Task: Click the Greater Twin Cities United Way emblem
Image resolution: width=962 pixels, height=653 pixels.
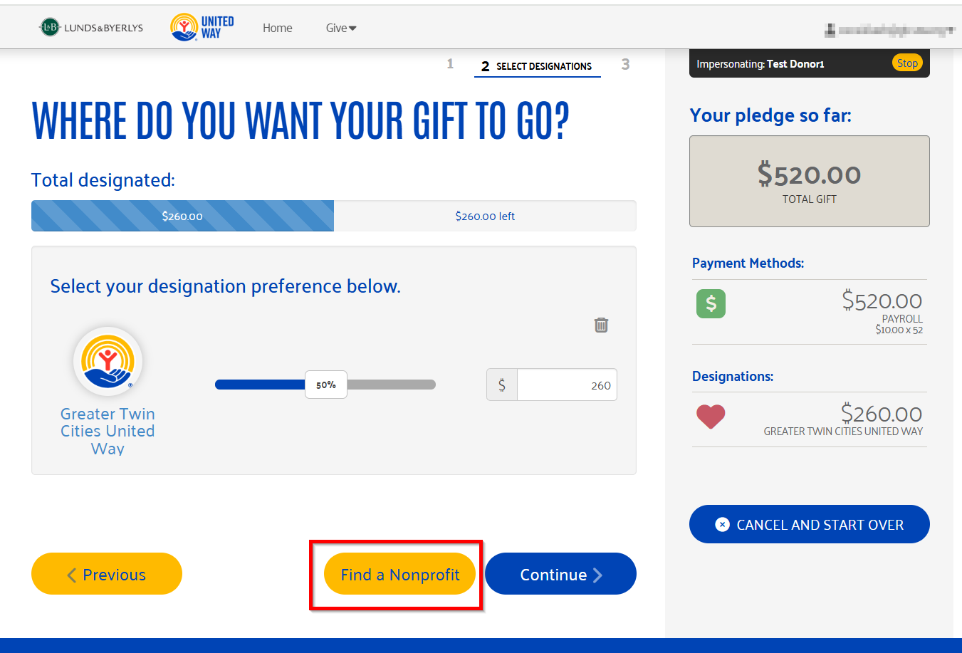Action: tap(108, 361)
